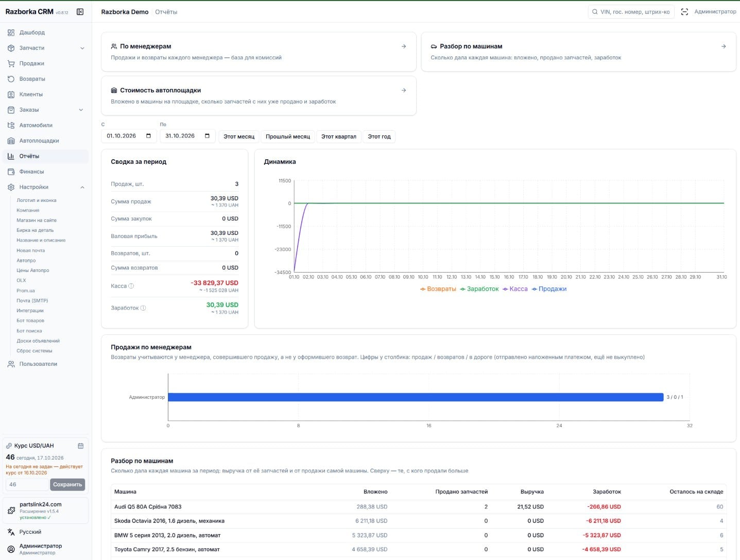Switch language via Русский label
Image resolution: width=740 pixels, height=560 pixels.
point(30,532)
